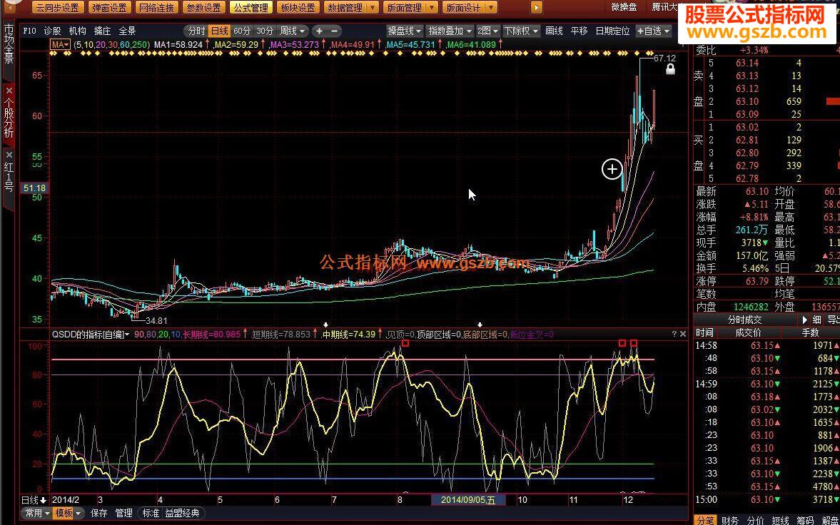The image size is (840, 525).
Task: Click the question mark help icon on indicator panel
Action: tap(674, 334)
